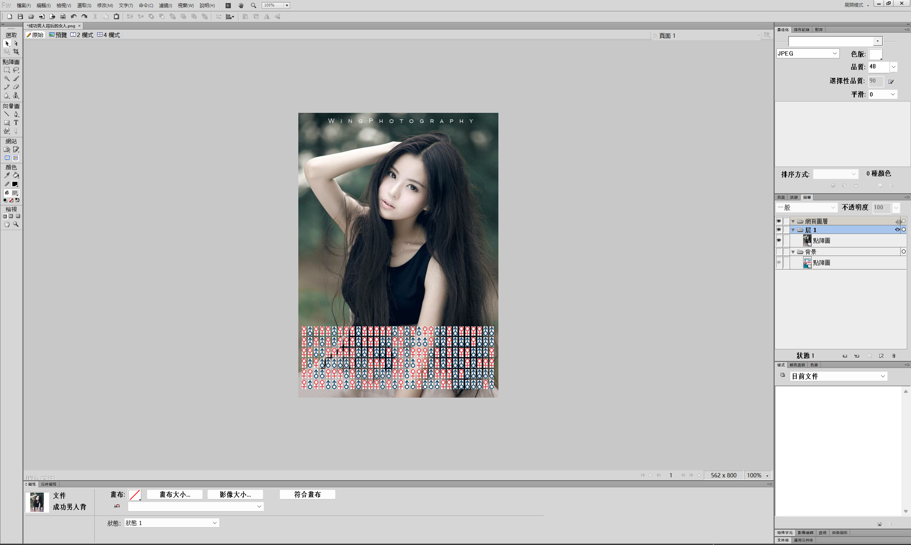
Task: Select the Eraser tool
Action: click(x=16, y=87)
